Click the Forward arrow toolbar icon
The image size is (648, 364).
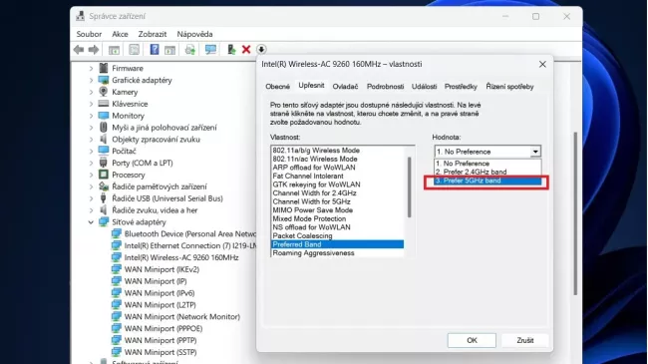[94, 50]
